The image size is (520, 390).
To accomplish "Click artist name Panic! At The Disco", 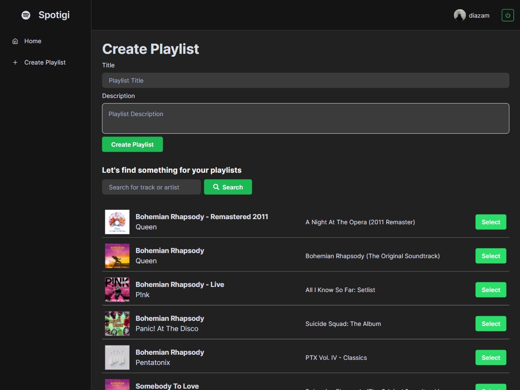I will pyautogui.click(x=167, y=329).
